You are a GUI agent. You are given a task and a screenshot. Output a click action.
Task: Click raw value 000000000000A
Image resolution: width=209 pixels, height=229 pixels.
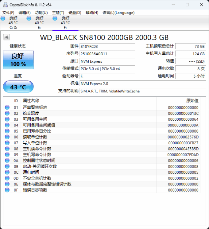pyautogui.click(x=183, y=125)
